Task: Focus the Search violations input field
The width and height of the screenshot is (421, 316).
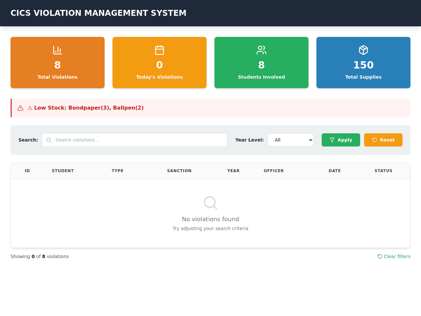Action: [x=135, y=140]
